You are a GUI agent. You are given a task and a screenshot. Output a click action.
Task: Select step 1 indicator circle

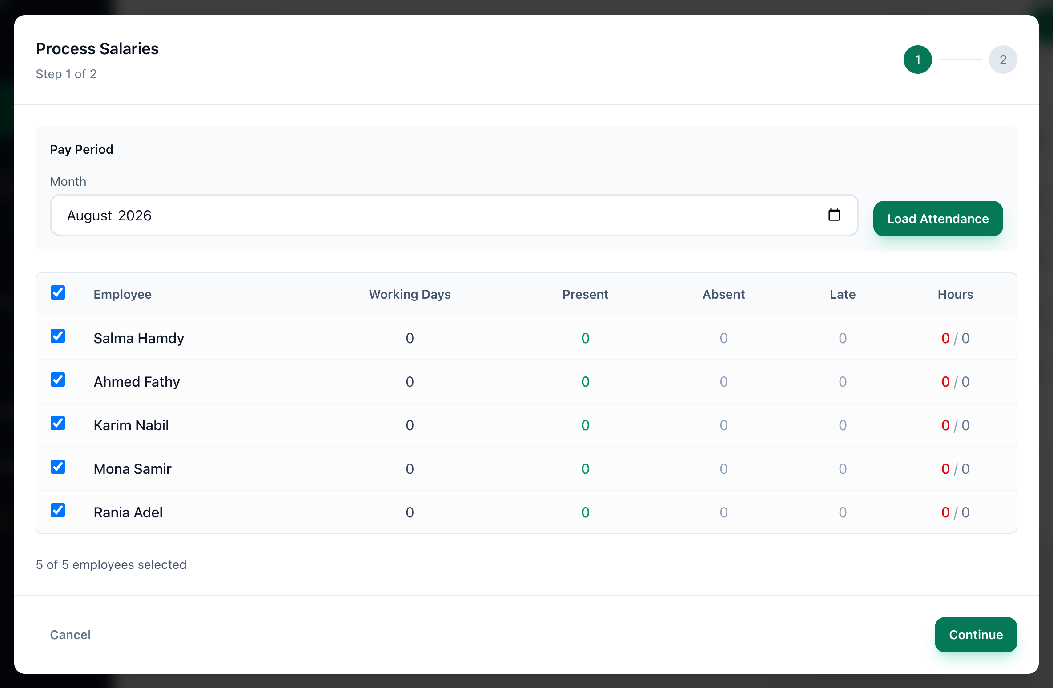[917, 60]
